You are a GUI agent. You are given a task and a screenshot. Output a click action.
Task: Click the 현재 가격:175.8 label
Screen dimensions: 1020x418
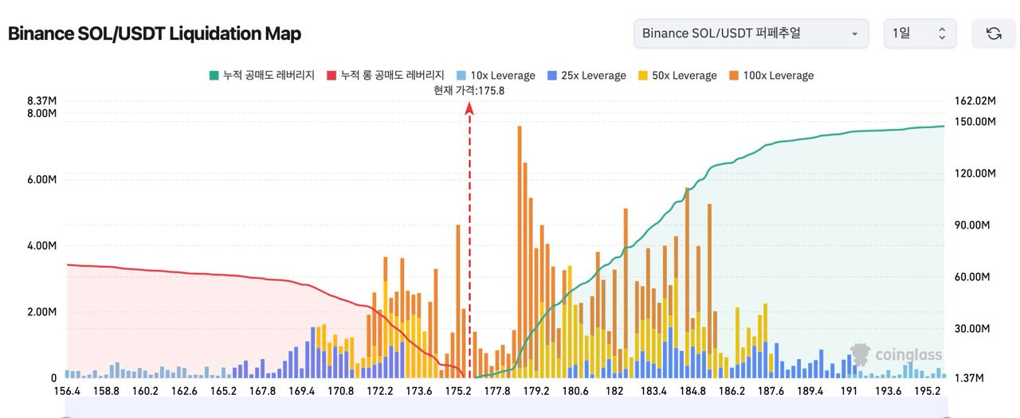click(469, 90)
